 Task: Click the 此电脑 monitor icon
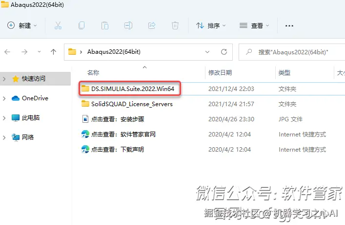16,118
